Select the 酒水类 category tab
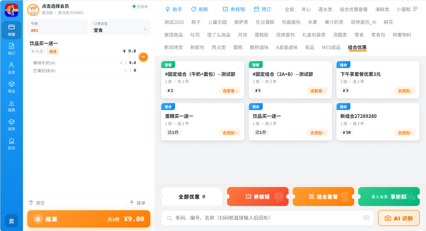Image resolution: width=426 pixels, height=231 pixels. [x=325, y=10]
